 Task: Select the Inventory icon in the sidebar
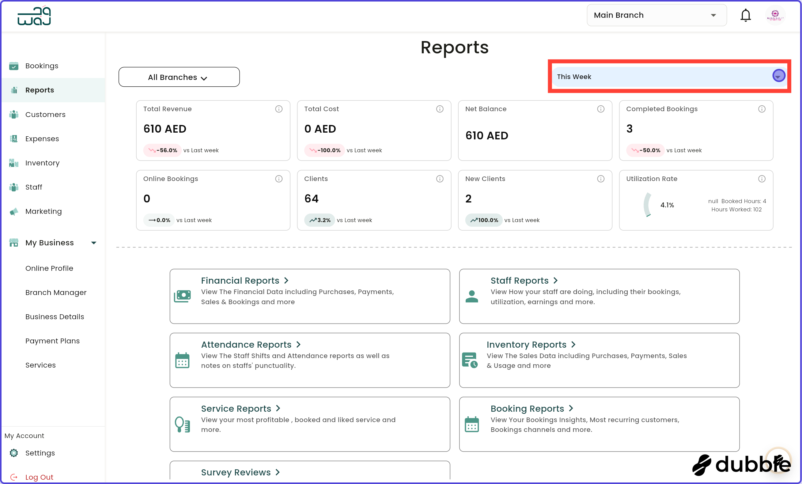tap(14, 163)
